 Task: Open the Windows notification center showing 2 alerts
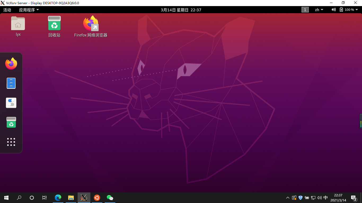354,197
